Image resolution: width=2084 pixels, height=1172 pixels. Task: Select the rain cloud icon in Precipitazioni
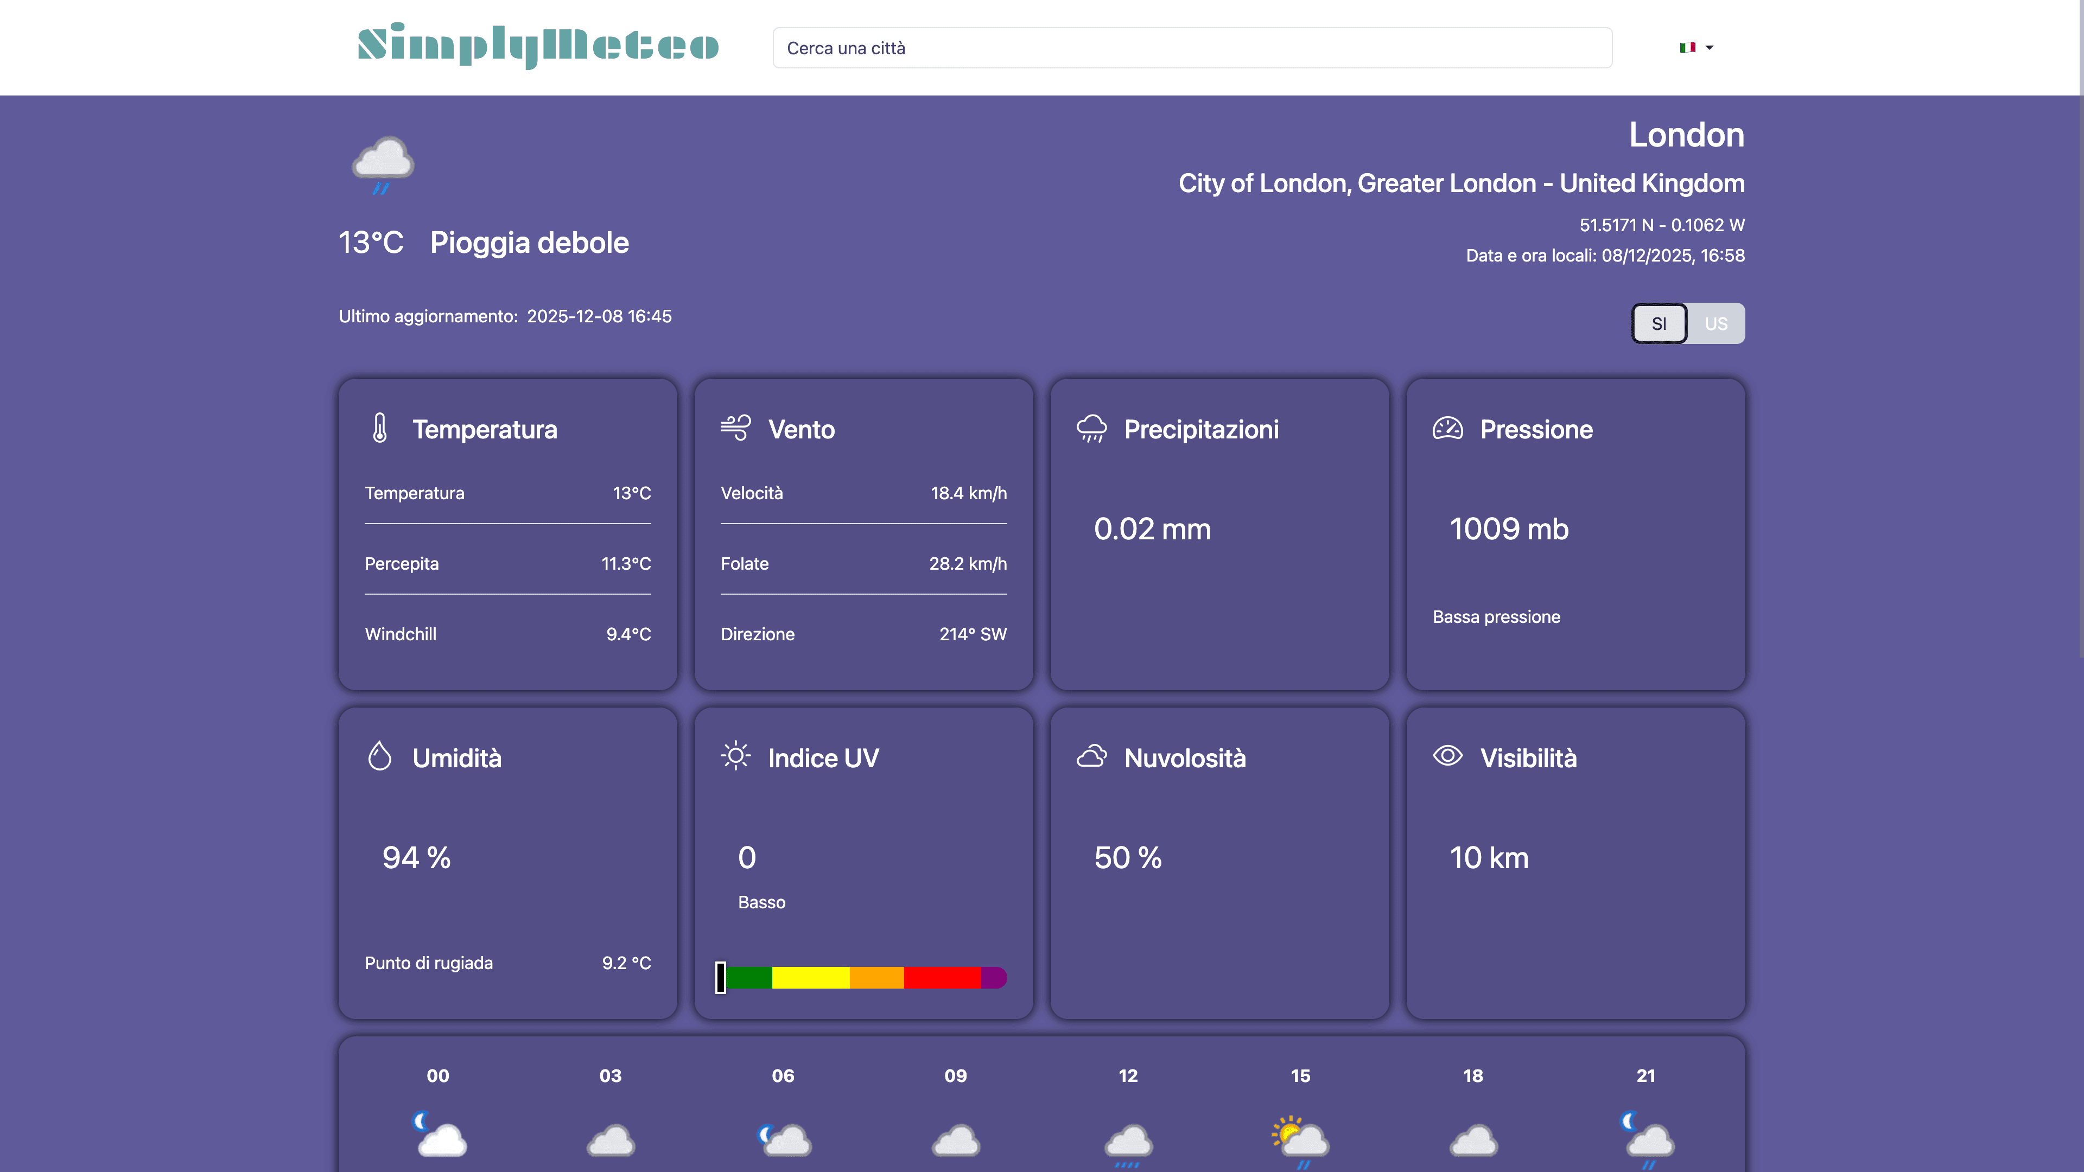(x=1091, y=430)
